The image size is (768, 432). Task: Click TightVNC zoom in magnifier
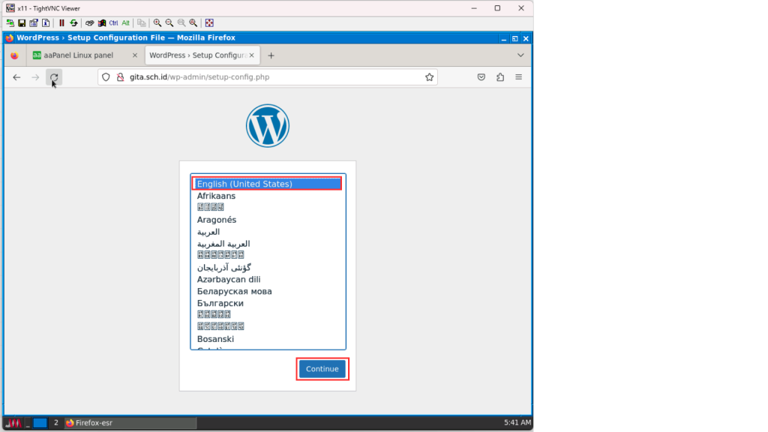[157, 23]
